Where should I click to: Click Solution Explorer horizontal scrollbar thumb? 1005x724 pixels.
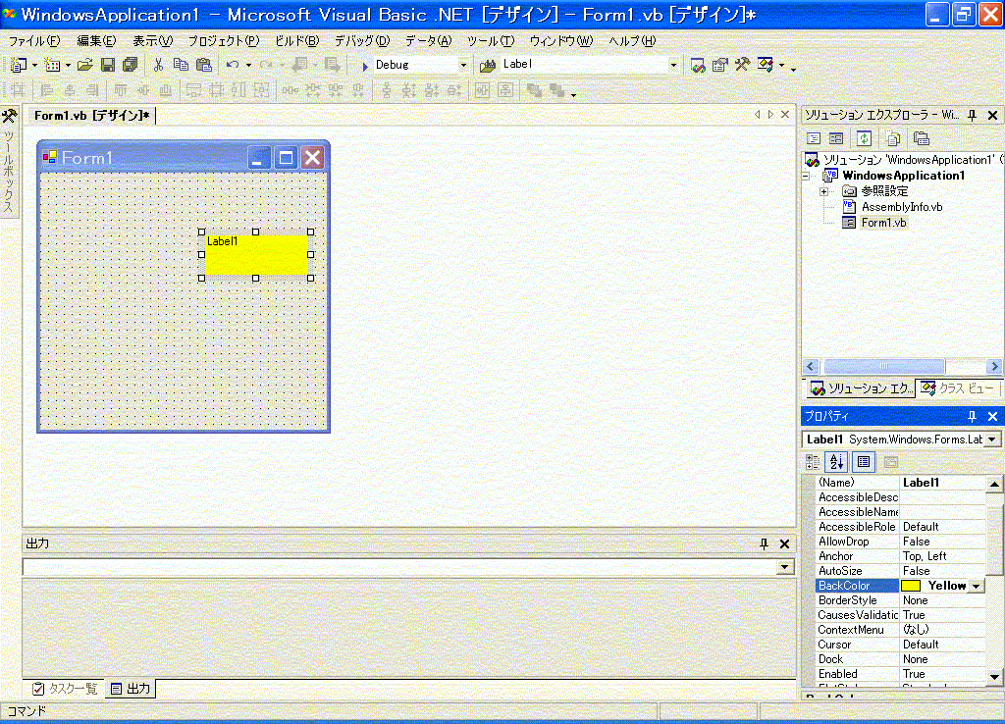pyautogui.click(x=884, y=367)
